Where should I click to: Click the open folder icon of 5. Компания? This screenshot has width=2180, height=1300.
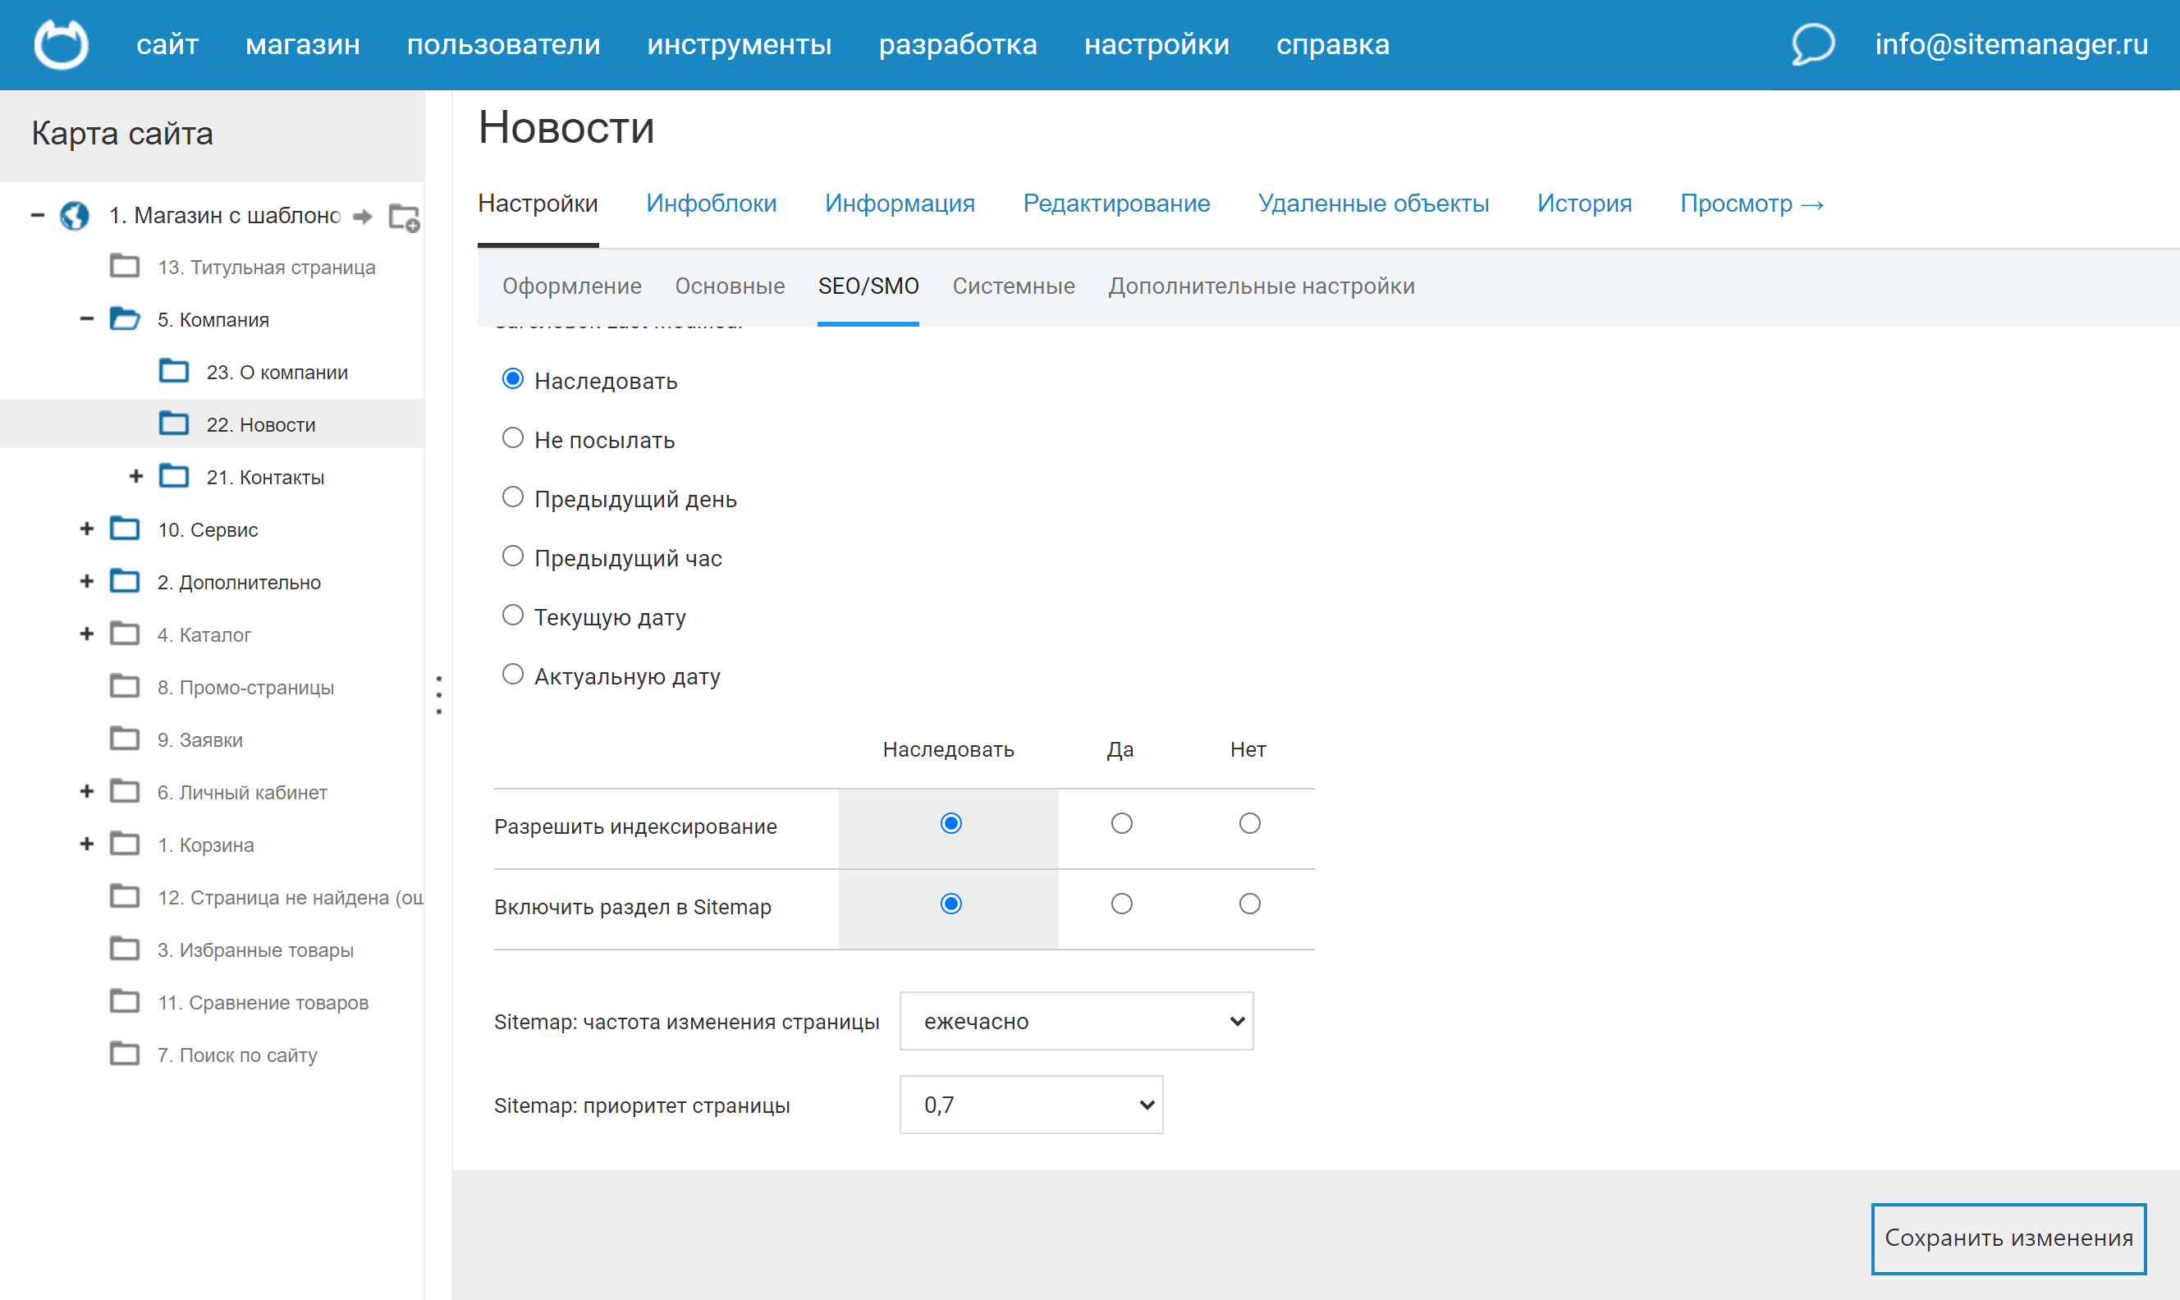pos(126,318)
